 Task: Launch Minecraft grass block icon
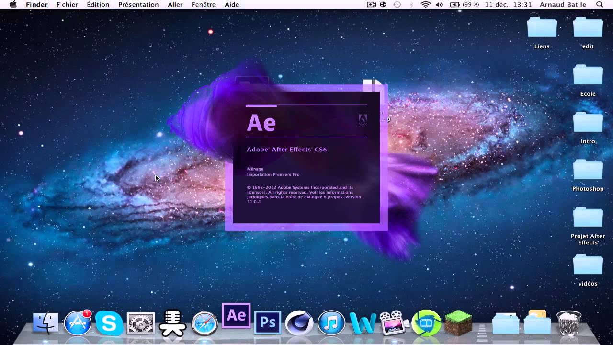click(458, 323)
